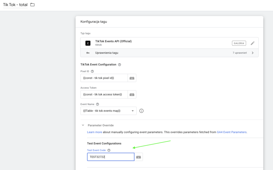Viewport: 273px width, 170px height.
Task: Open variable picker next to Access Token field
Action: pos(132,94)
